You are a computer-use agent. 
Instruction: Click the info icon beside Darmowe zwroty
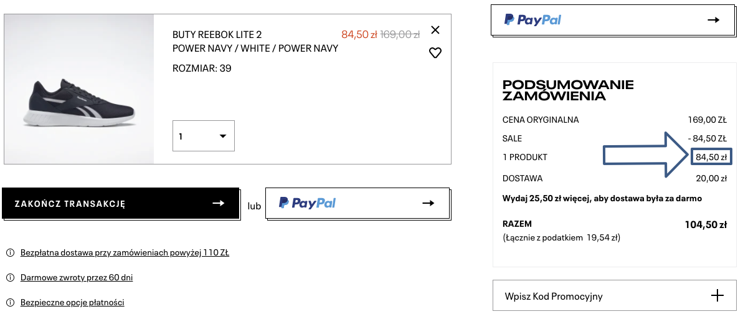[10, 277]
